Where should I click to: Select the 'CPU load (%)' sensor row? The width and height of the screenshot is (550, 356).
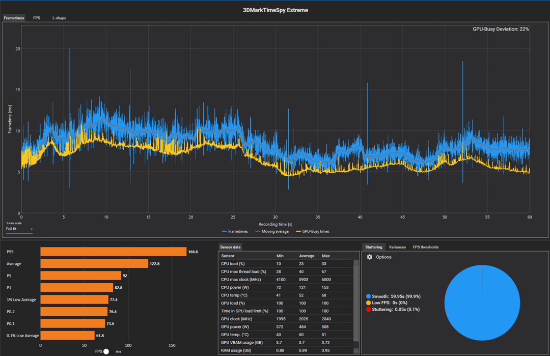[286, 264]
